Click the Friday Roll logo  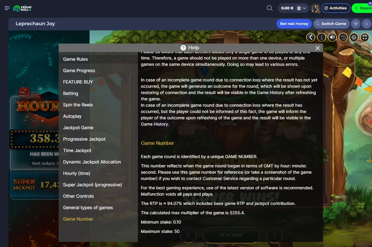coord(23,8)
